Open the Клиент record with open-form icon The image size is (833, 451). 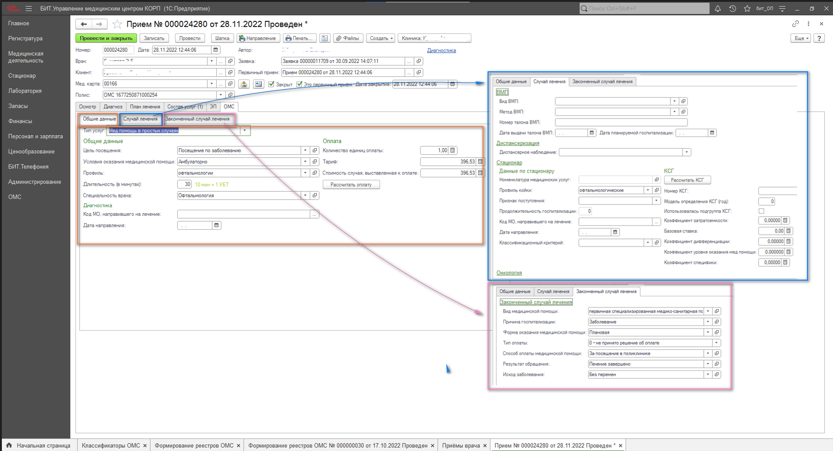[x=230, y=72]
